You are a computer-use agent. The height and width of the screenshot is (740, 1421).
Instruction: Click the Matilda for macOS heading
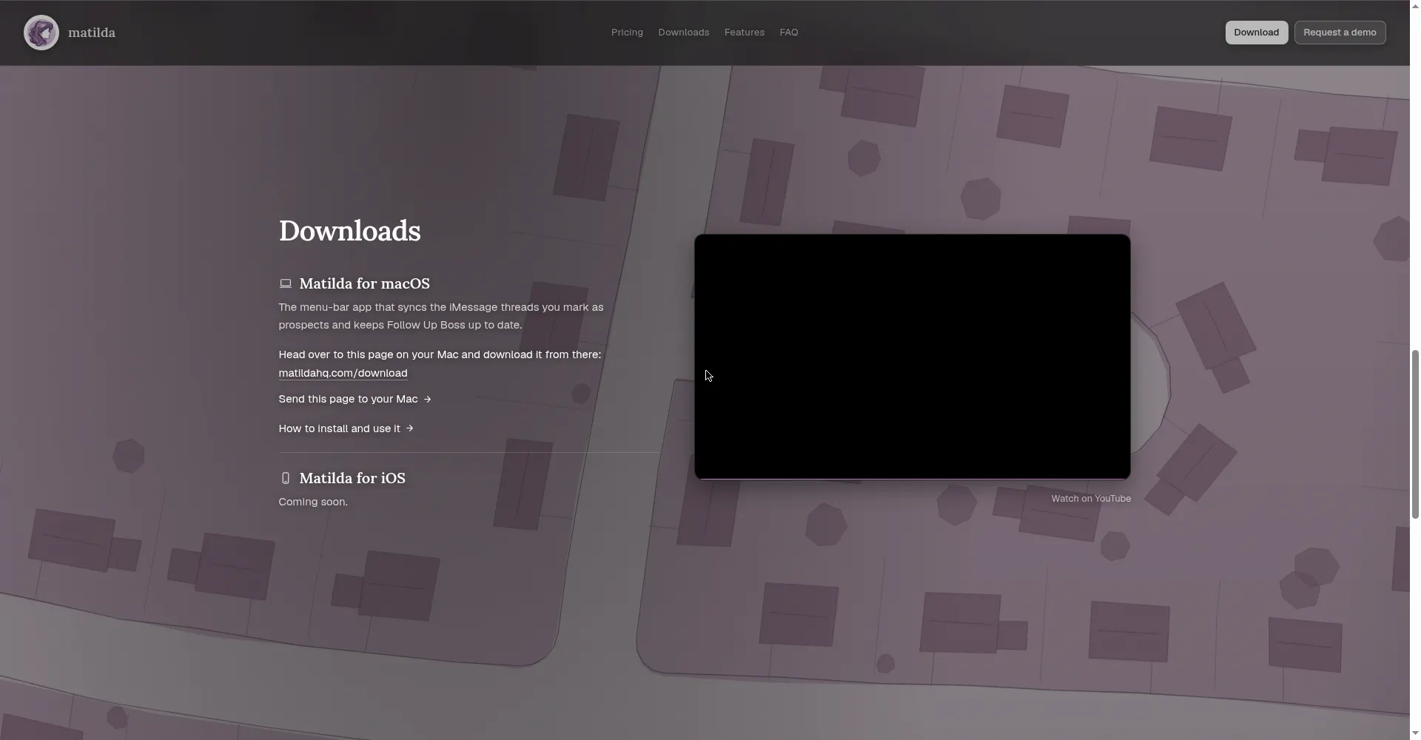(364, 283)
